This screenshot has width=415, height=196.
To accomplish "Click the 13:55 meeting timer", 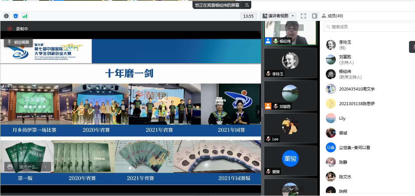I will coord(249,16).
